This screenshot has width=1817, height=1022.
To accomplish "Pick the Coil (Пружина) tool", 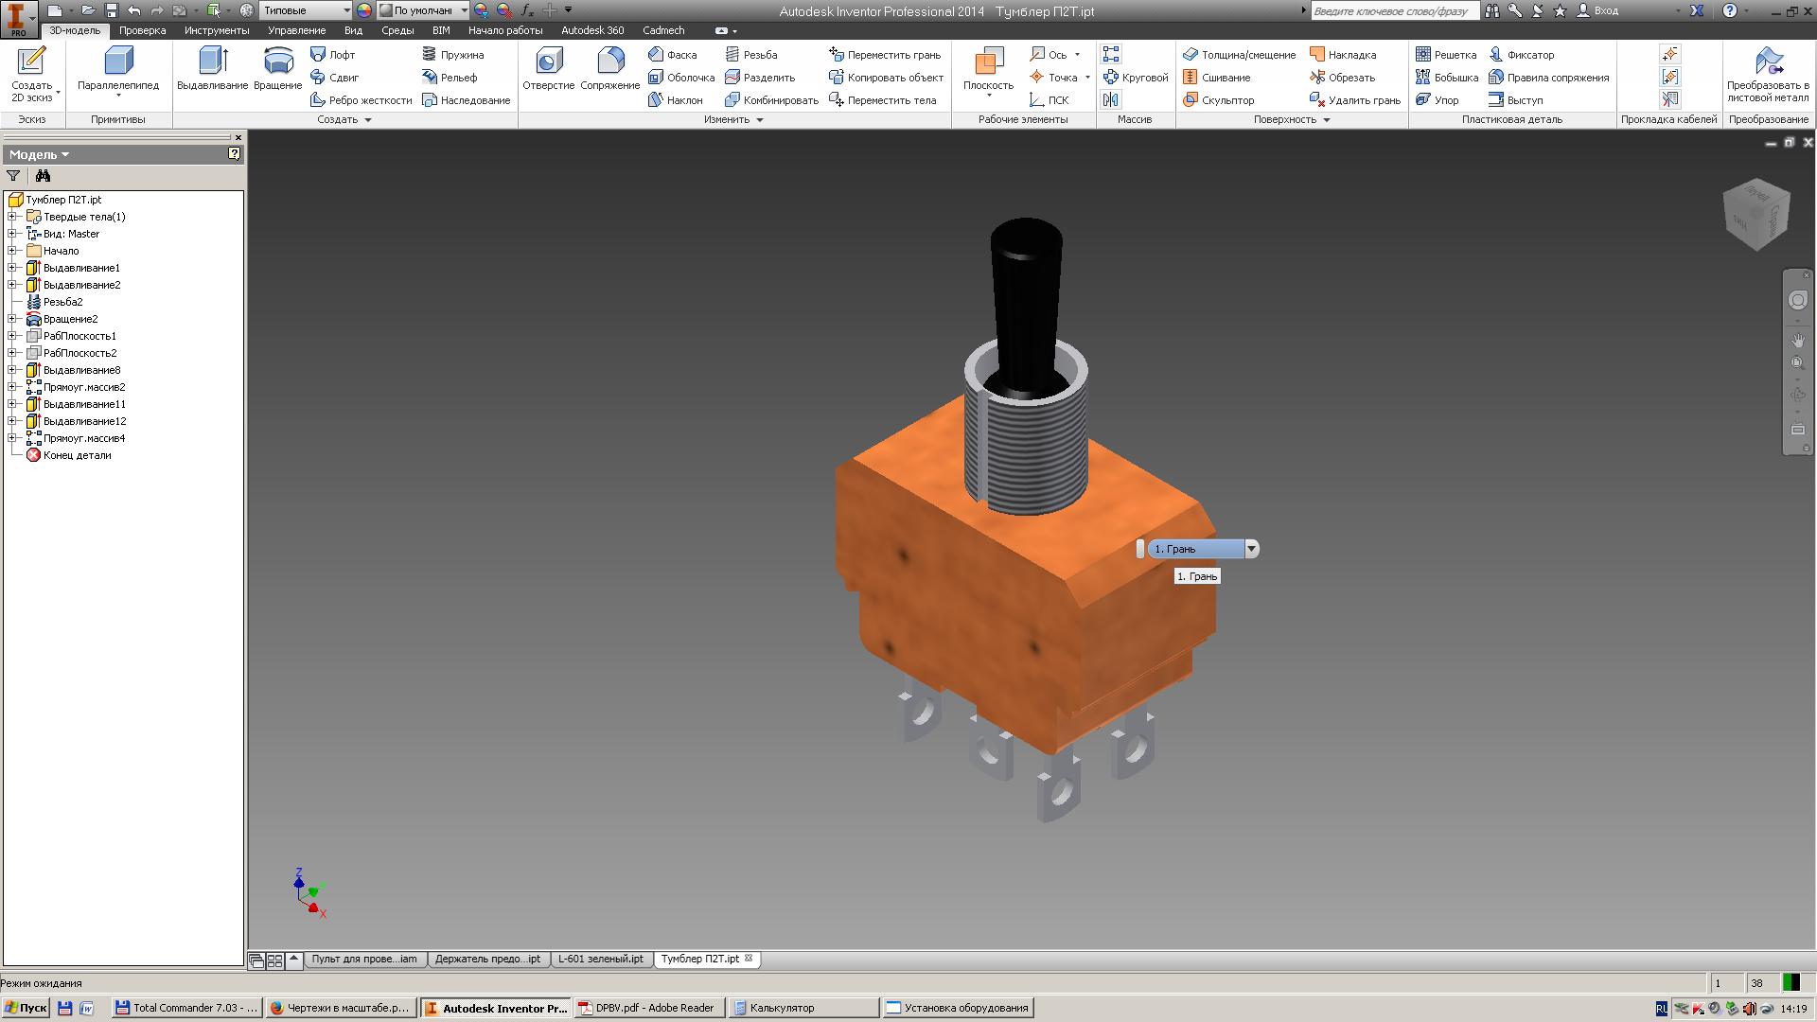I will (452, 55).
